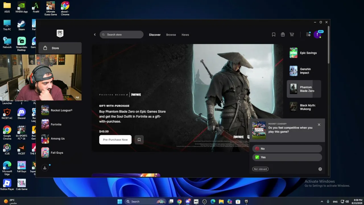This screenshot has height=205, width=364.
Task: Select Epic Savings in the carousel list
Action: coord(304,53)
